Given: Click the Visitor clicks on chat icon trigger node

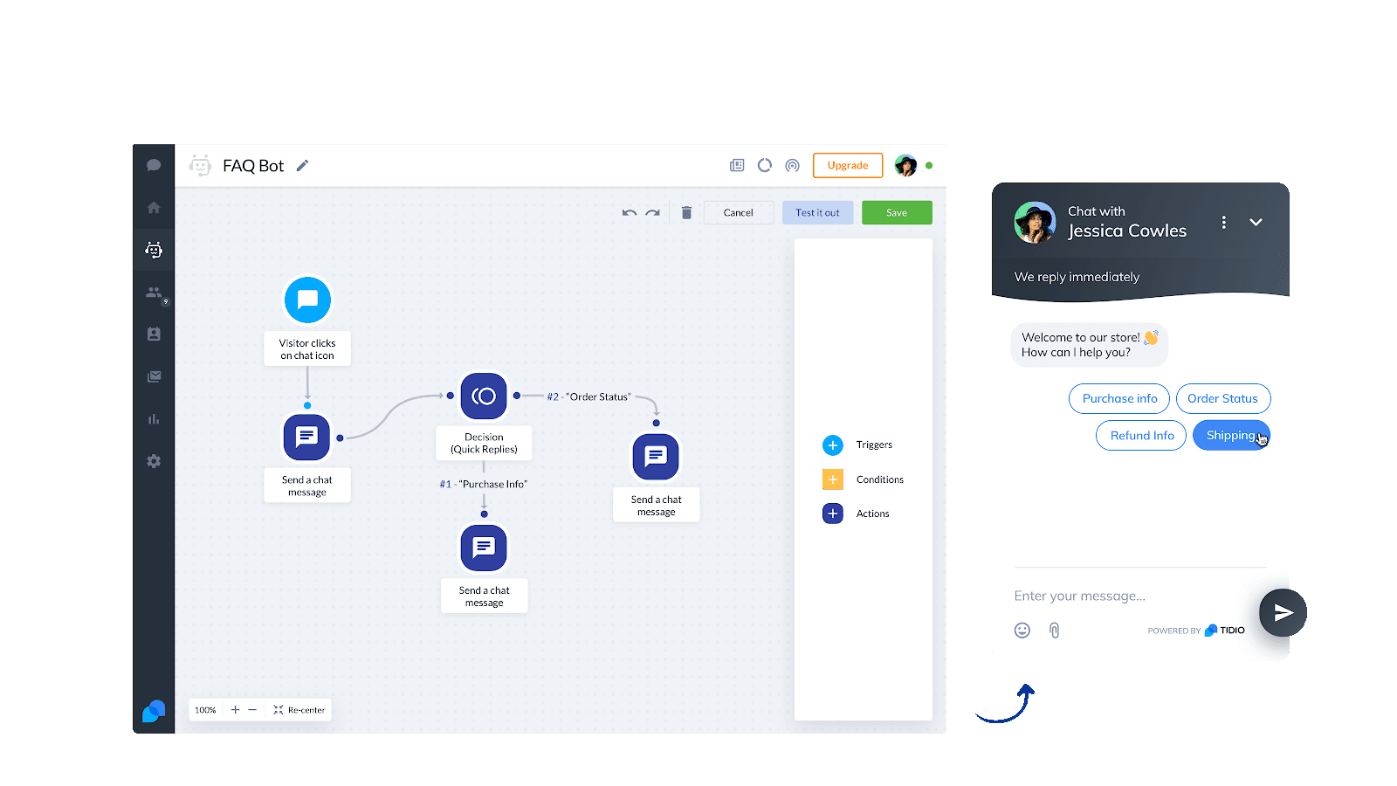Looking at the screenshot, I should tap(307, 300).
